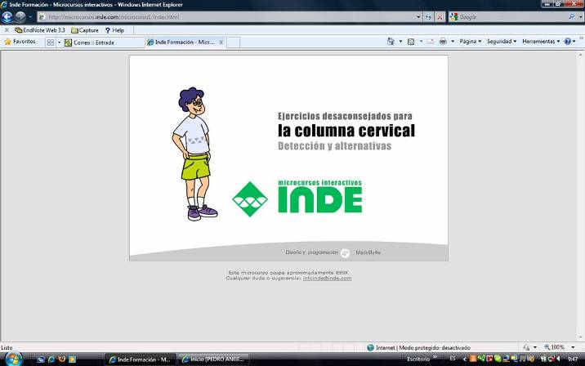Click the Google search magnifier icon
The width and height of the screenshot is (585, 366).
tap(571, 16)
